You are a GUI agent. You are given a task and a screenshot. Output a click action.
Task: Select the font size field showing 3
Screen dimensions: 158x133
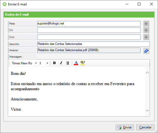point(42,63)
